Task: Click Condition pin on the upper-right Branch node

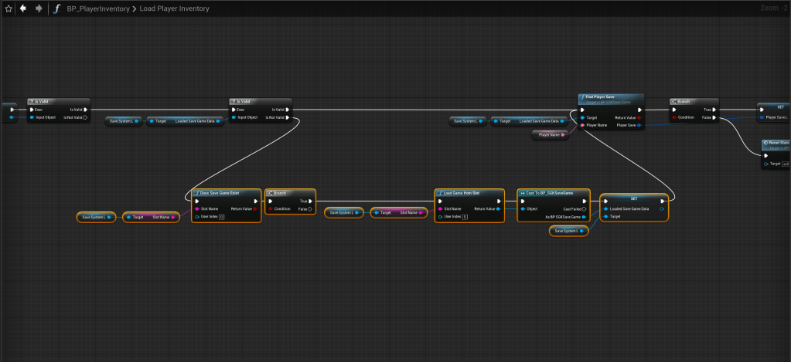Action: click(x=673, y=117)
